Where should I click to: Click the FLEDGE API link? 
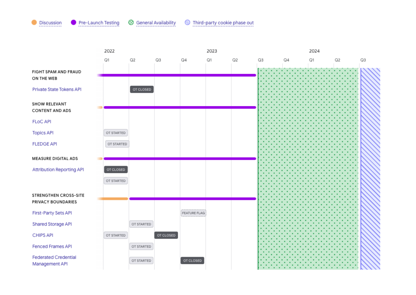[45, 144]
